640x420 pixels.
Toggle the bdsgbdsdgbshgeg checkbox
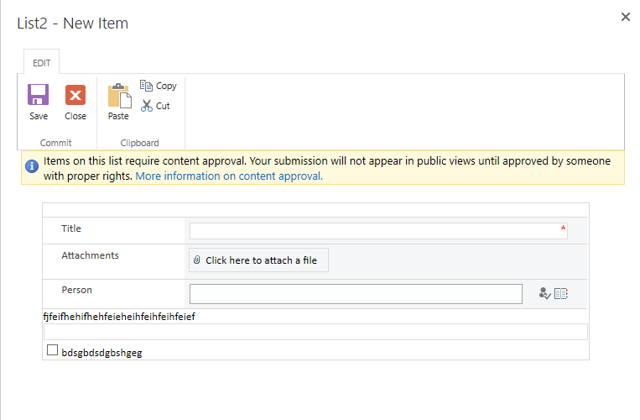52,350
